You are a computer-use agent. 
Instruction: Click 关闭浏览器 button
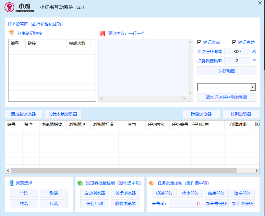(125, 193)
